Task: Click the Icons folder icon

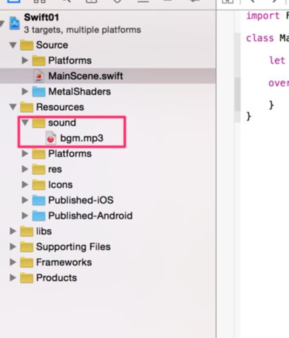Action: 38,185
